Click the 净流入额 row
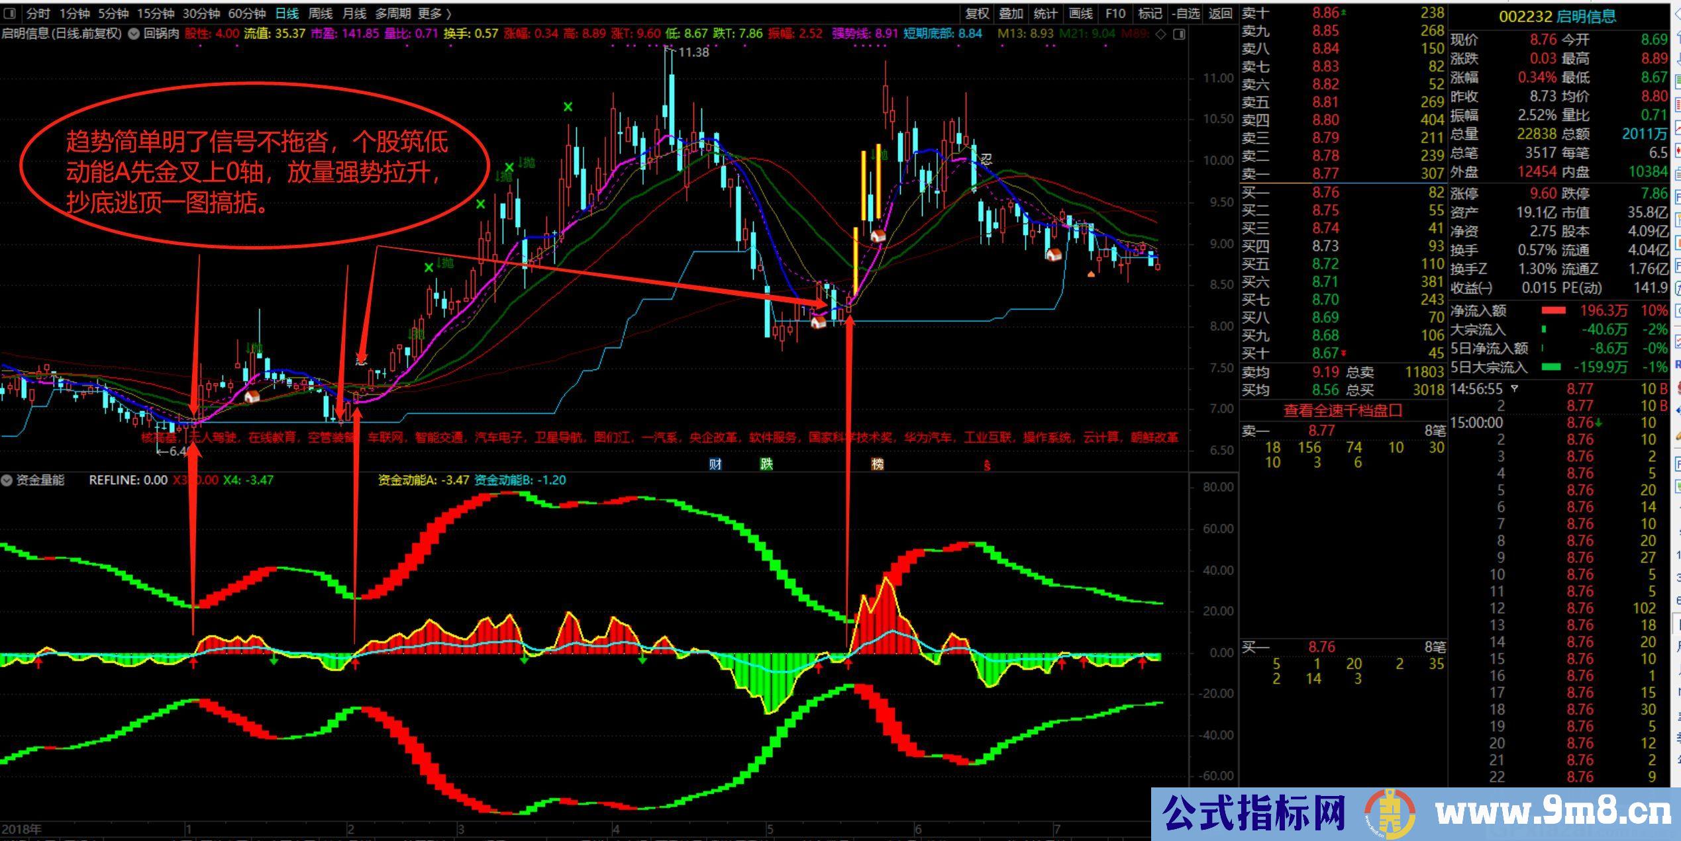The width and height of the screenshot is (1681, 841). (x=1560, y=310)
